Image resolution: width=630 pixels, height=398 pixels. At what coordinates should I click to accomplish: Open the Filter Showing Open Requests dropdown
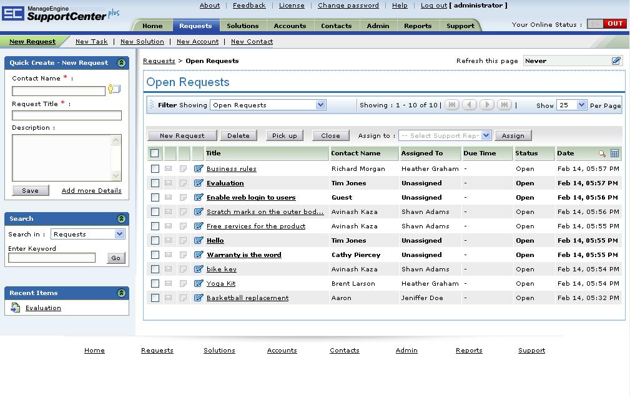click(268, 105)
